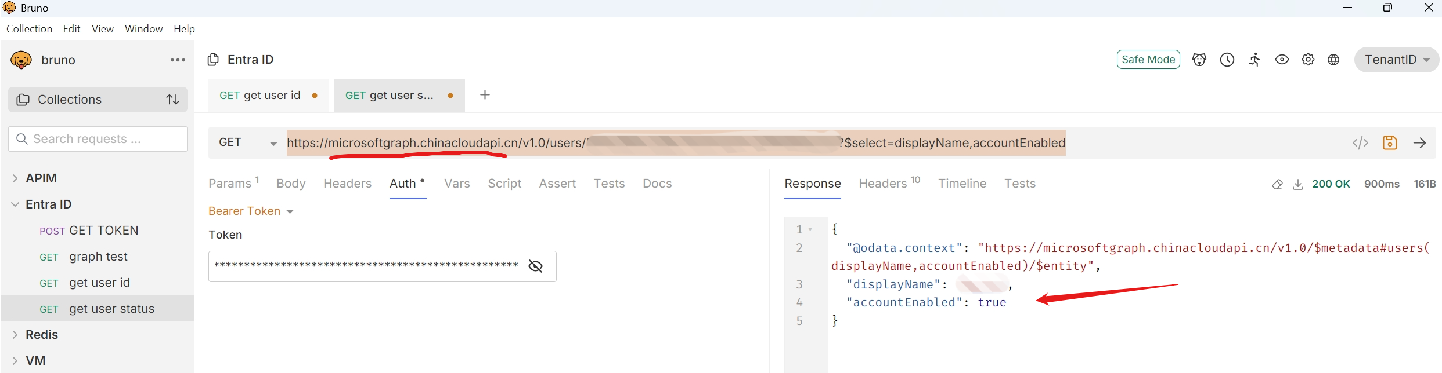Clear the response with the eraser icon
1442x373 pixels.
pyautogui.click(x=1277, y=185)
